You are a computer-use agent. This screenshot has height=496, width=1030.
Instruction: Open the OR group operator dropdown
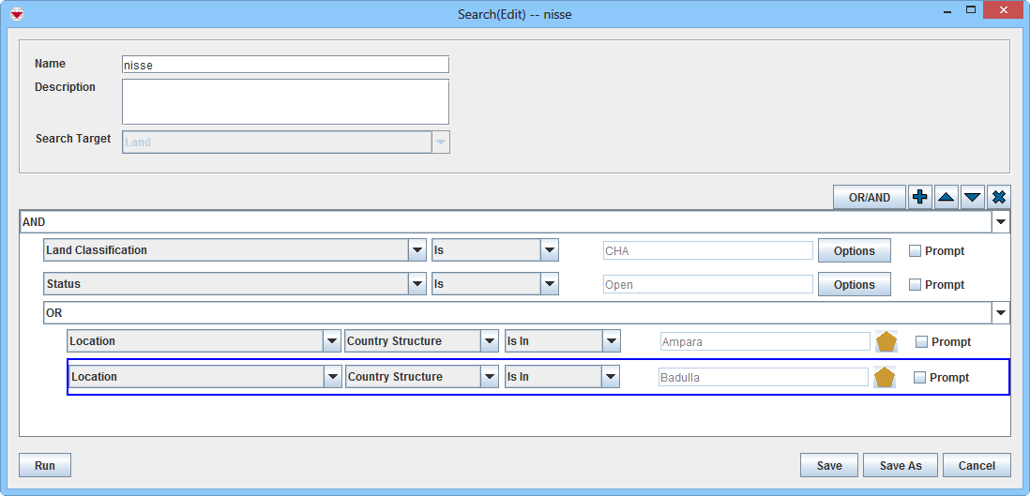[1001, 313]
